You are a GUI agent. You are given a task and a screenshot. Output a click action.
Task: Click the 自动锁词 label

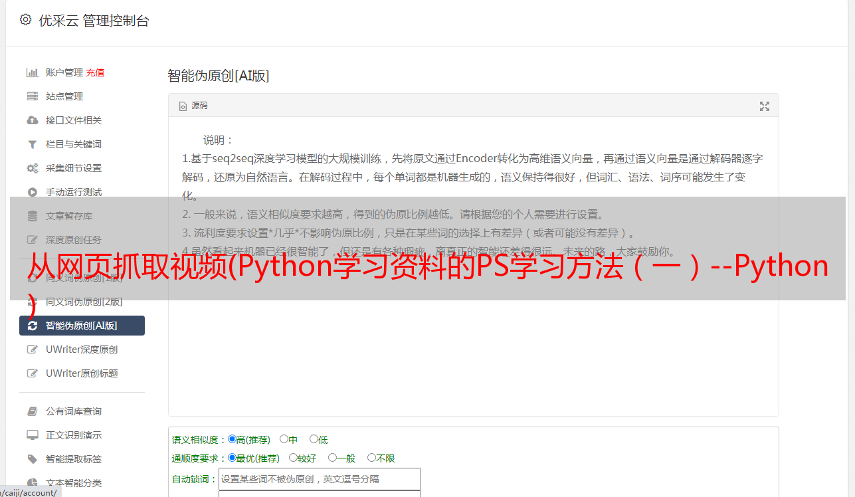pos(195,479)
